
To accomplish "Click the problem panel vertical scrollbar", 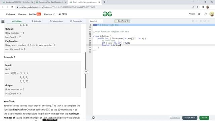I will pos(85,70).
